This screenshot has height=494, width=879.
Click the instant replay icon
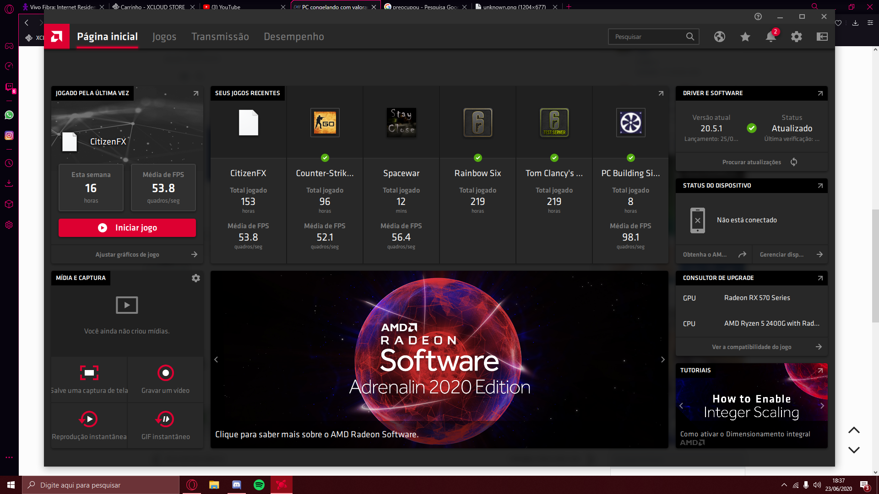coord(89,419)
